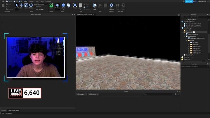The width and height of the screenshot is (210, 118).
Task: Open Game Settings
Action: (x=112, y=7)
